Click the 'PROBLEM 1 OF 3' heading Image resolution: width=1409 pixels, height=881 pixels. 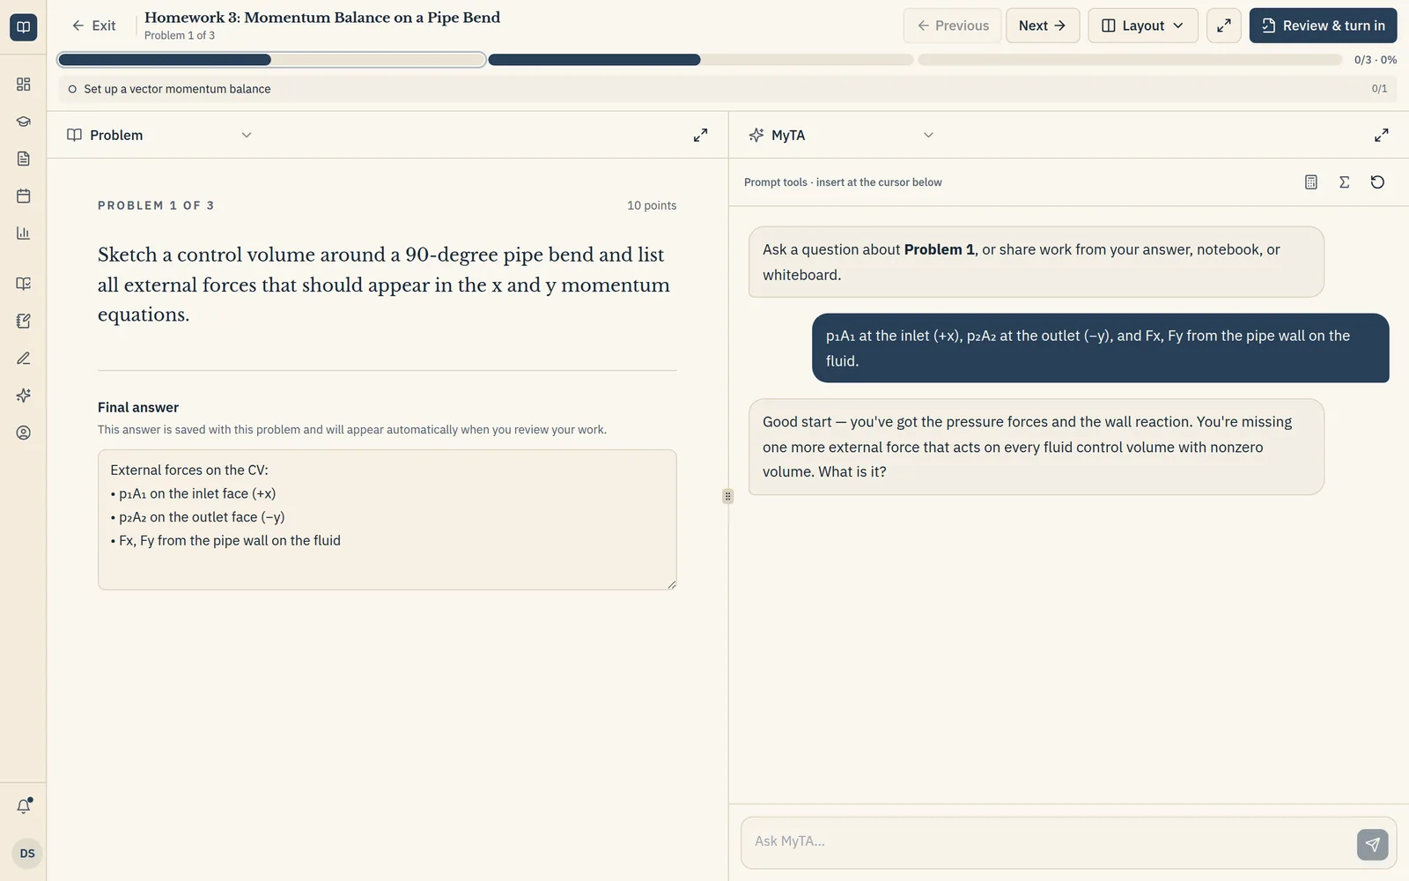coord(156,205)
